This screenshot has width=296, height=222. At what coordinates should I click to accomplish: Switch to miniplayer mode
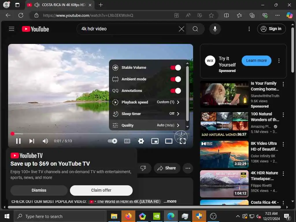point(155,141)
